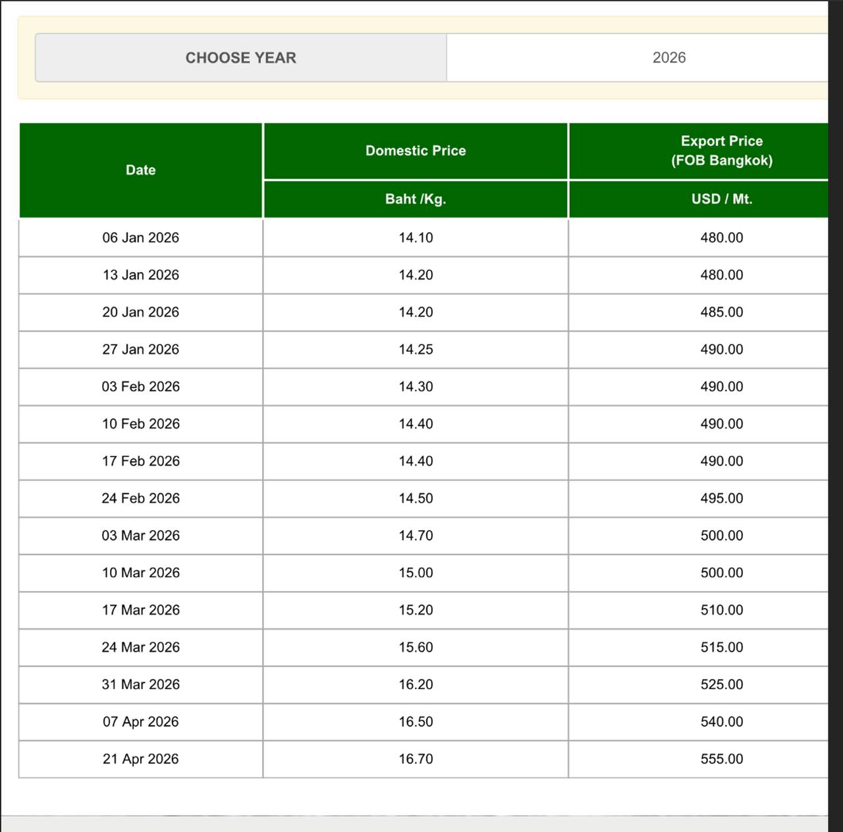Open the 2026 year dropdown
The width and height of the screenshot is (843, 832).
click(668, 58)
